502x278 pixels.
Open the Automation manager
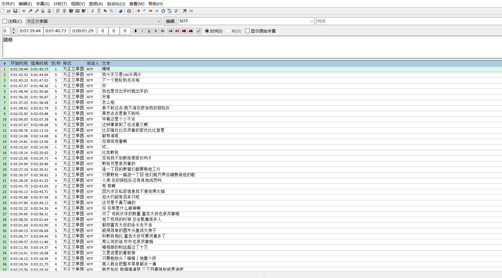[120, 11]
